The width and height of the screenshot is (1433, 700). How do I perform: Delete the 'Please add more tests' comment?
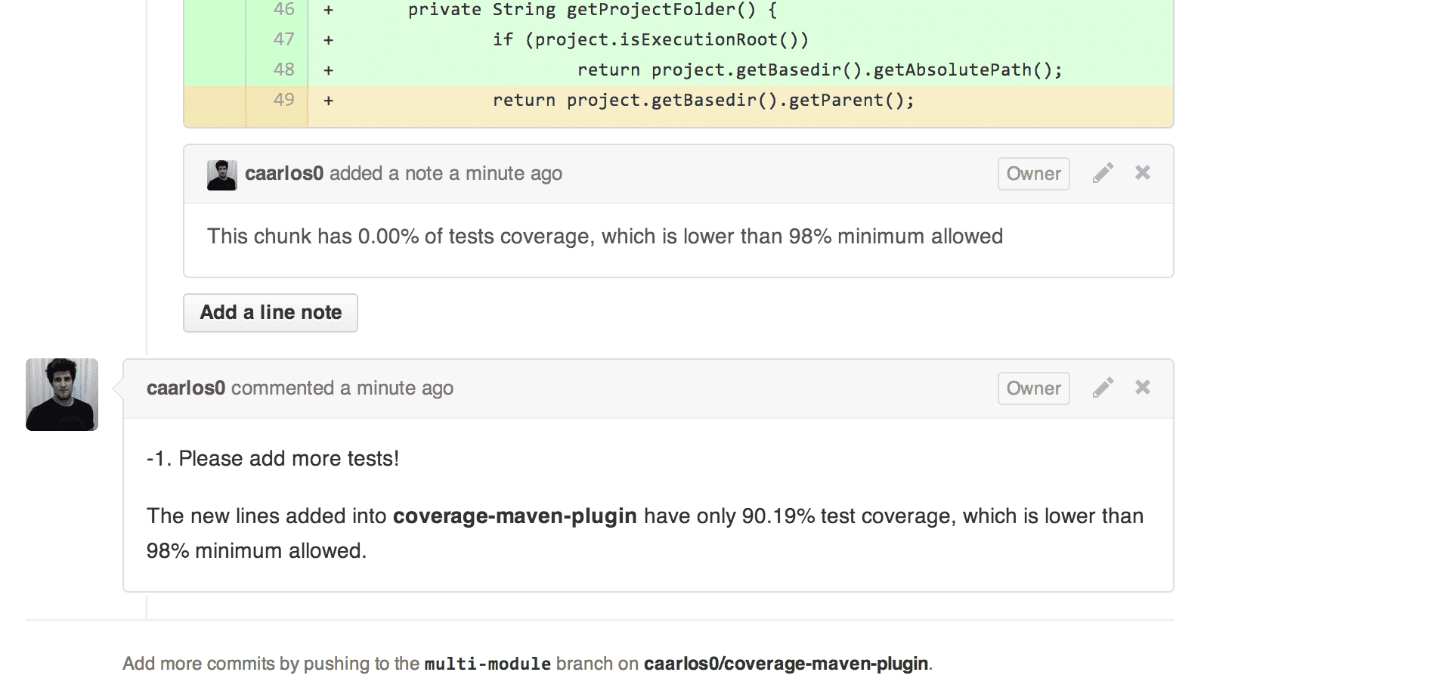point(1143,387)
